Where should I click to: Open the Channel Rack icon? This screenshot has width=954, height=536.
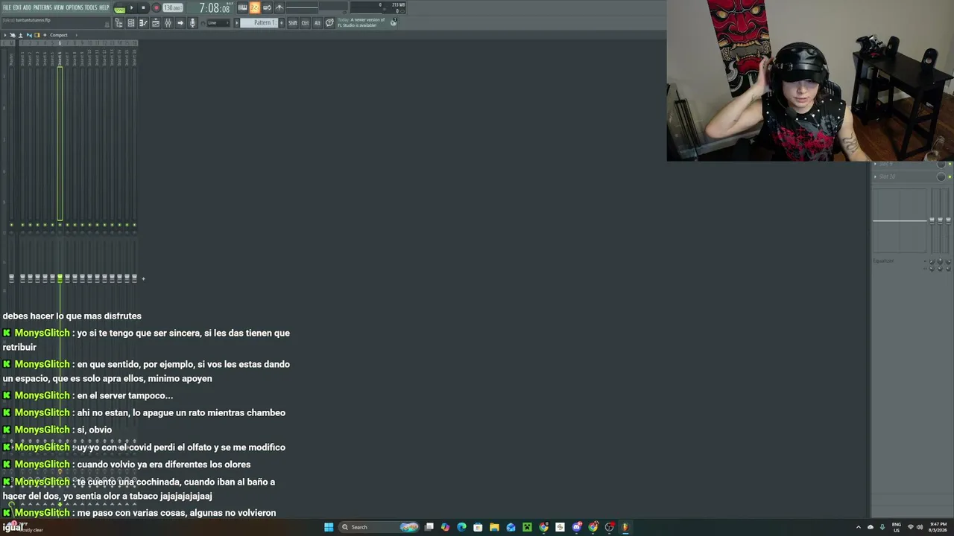[131, 23]
